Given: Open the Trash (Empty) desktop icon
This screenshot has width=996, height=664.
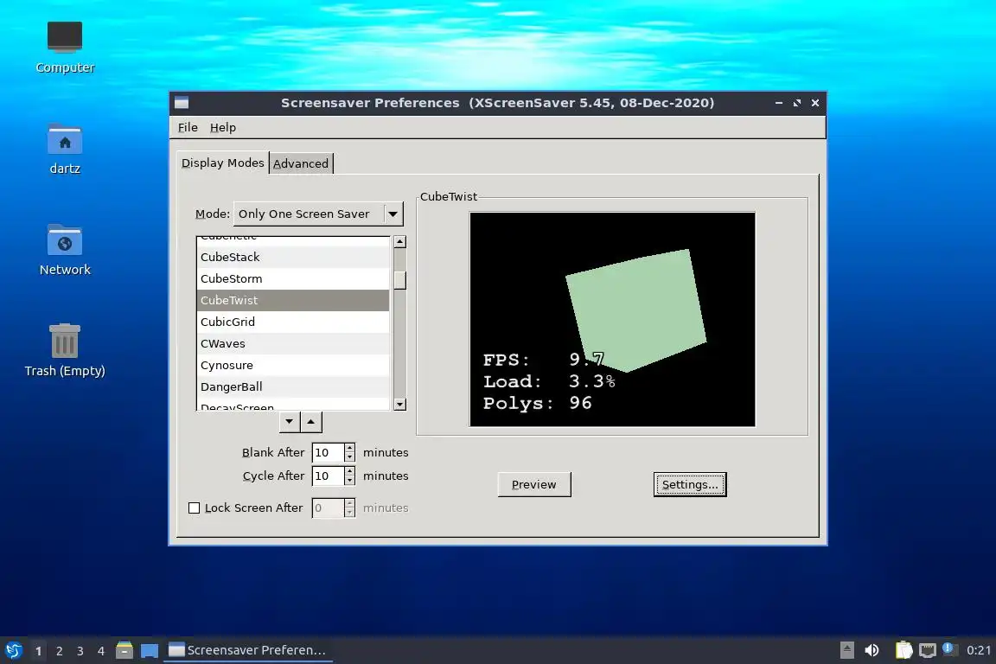Looking at the screenshot, I should click(x=65, y=350).
